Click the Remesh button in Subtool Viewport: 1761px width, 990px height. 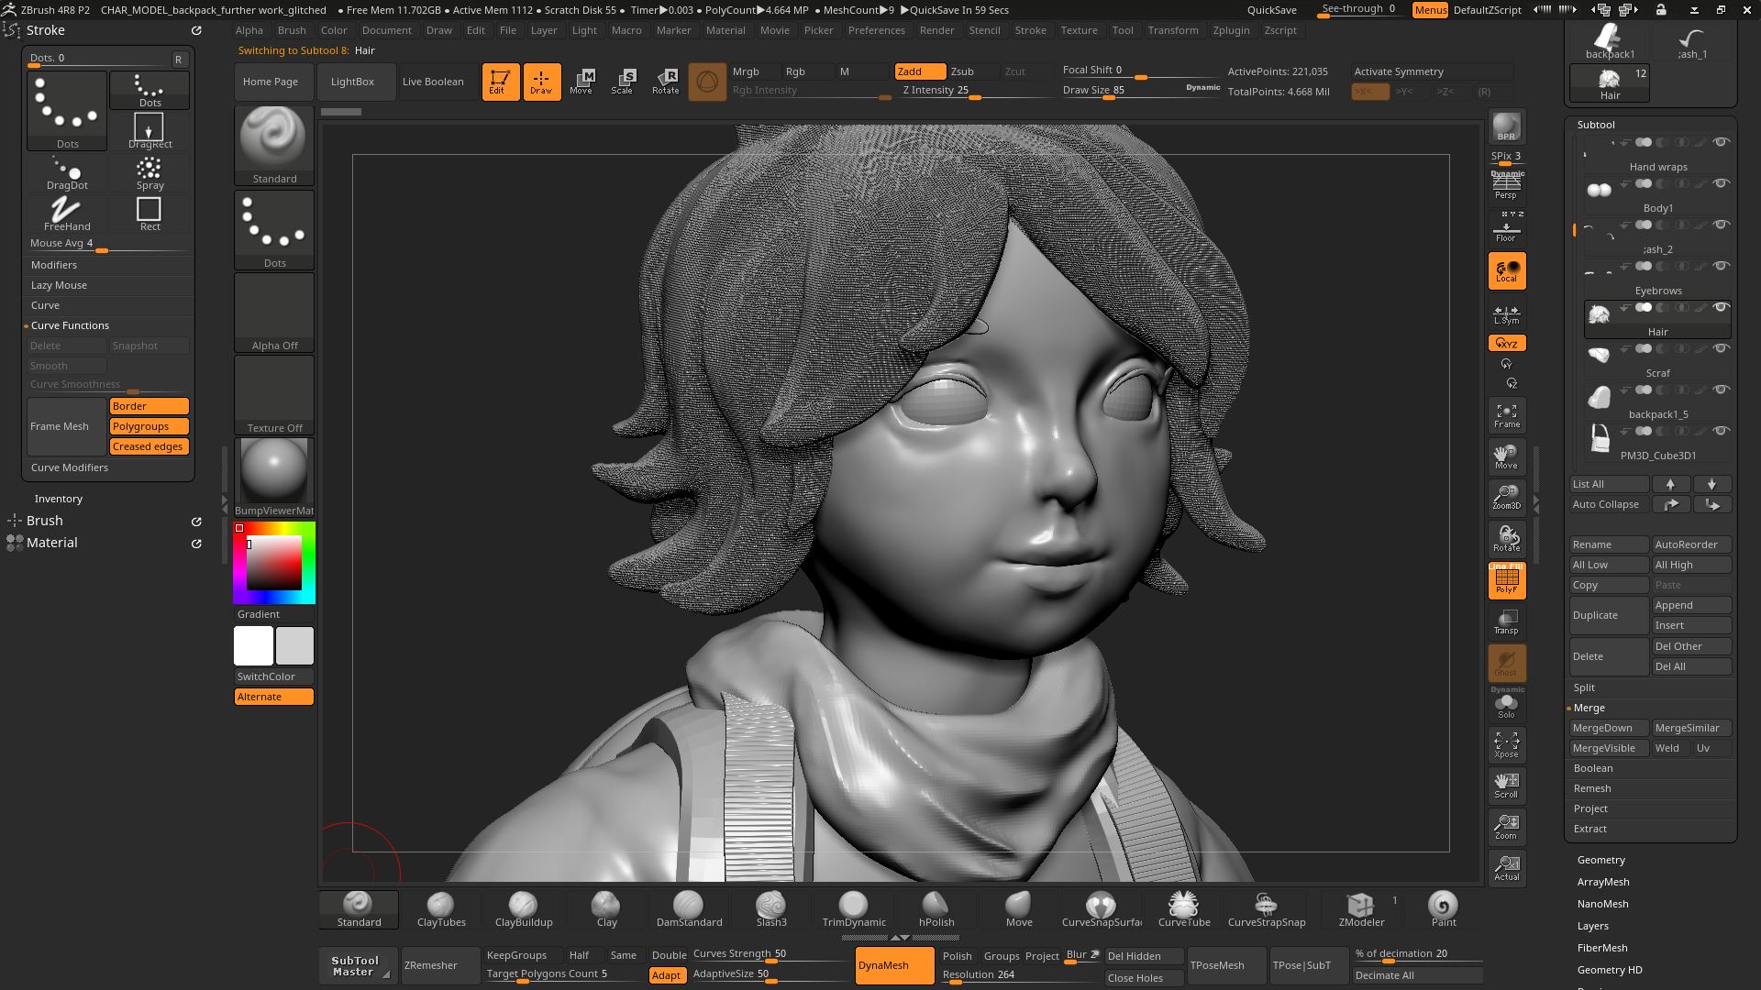(1591, 786)
